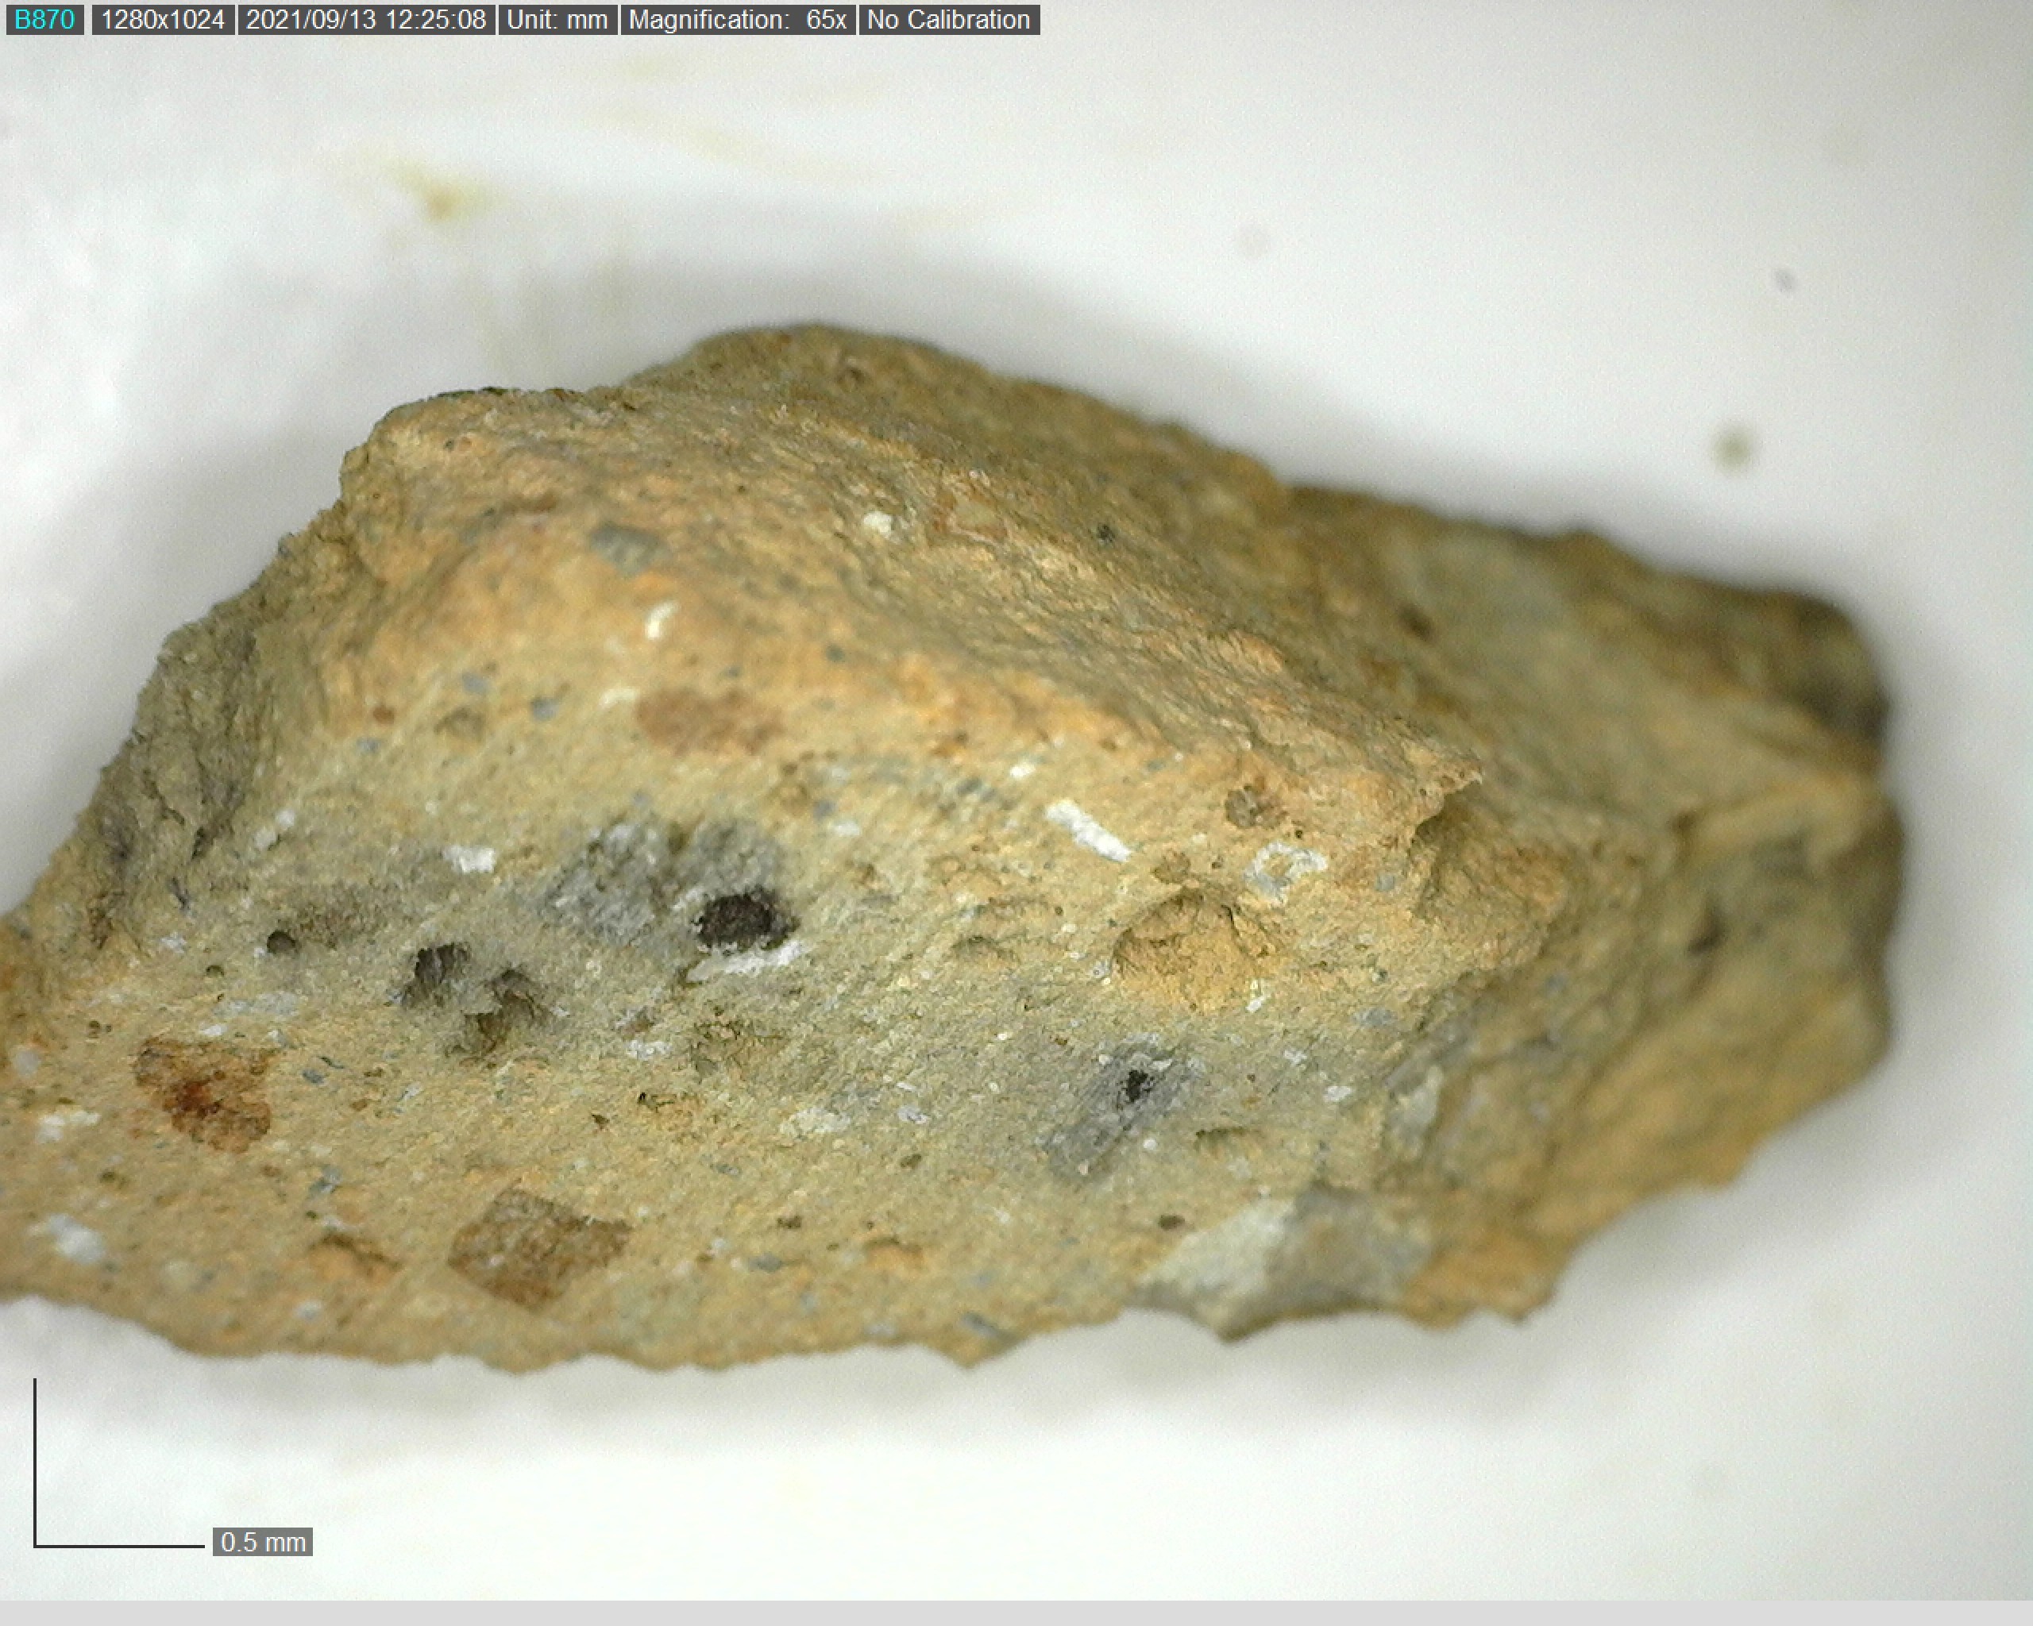
Task: Click the 0.5 mm scale label
Action: click(262, 1542)
